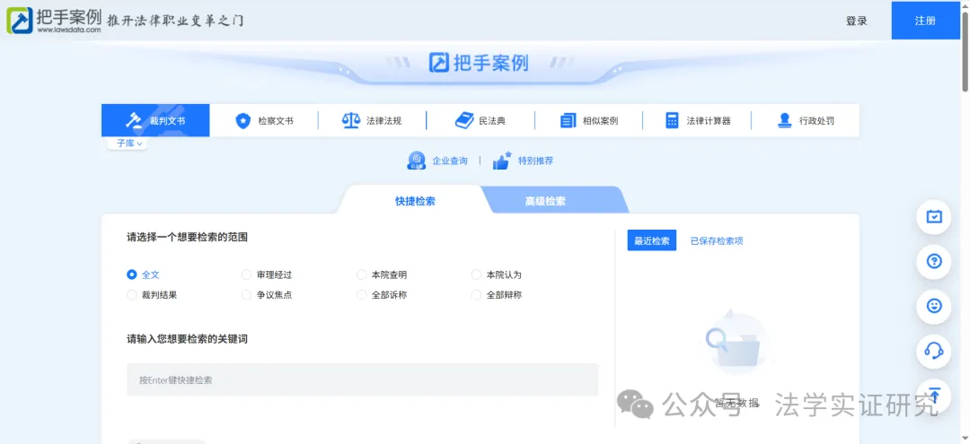Open the 裁判文书 section label

tap(167, 121)
